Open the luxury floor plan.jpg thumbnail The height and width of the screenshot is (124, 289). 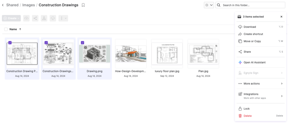point(167,54)
